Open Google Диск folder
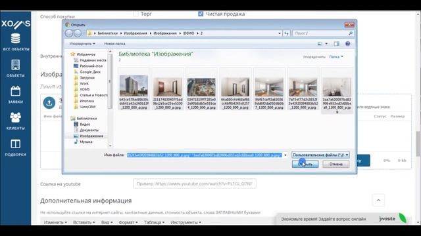Screen dimensions: 421x236 pos(87,71)
